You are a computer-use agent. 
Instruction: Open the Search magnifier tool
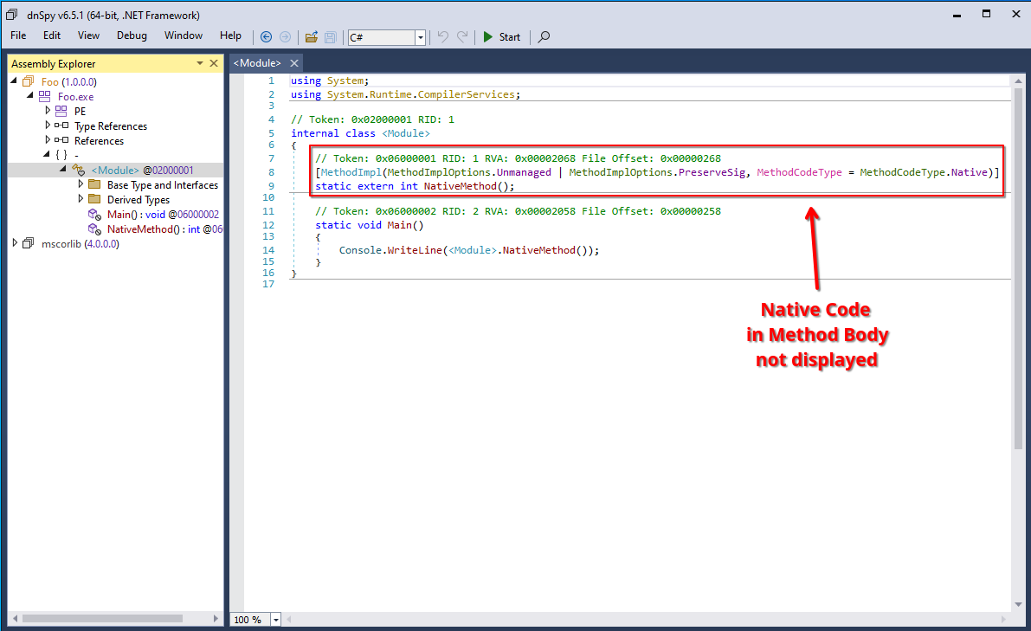pos(544,36)
